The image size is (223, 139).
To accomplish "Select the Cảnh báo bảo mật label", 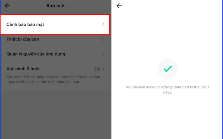I will pyautogui.click(x=25, y=24).
